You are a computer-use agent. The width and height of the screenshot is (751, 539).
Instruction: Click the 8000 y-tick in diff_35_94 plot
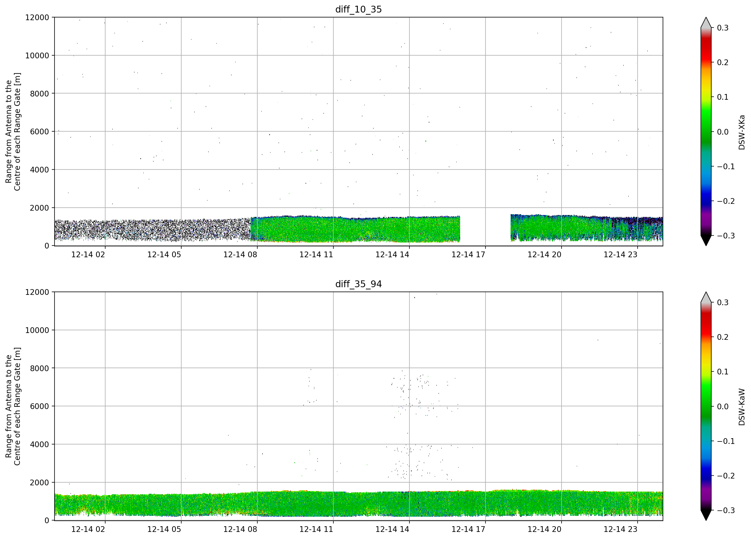click(x=40, y=368)
